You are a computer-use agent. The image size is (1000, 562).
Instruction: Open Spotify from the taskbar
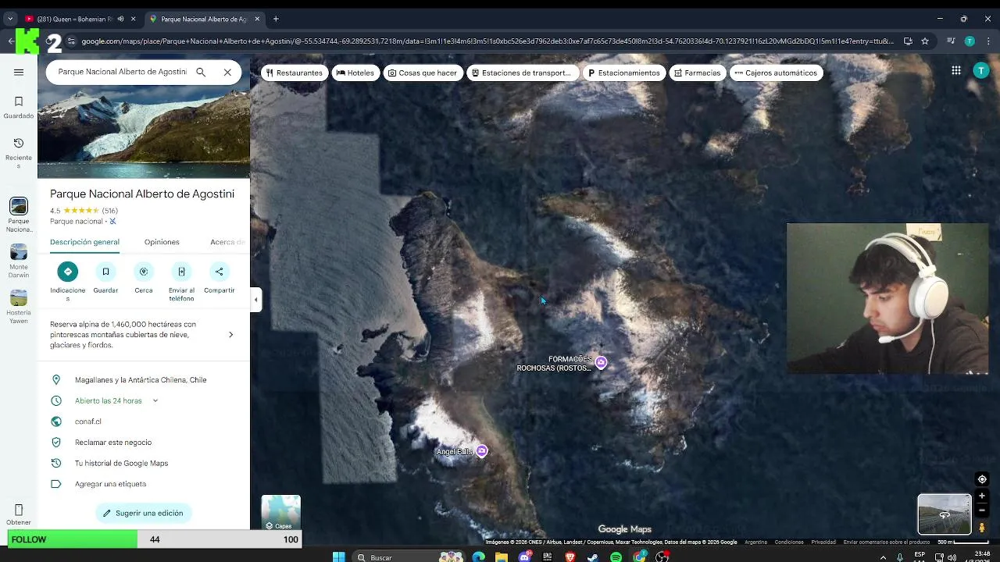(616, 557)
